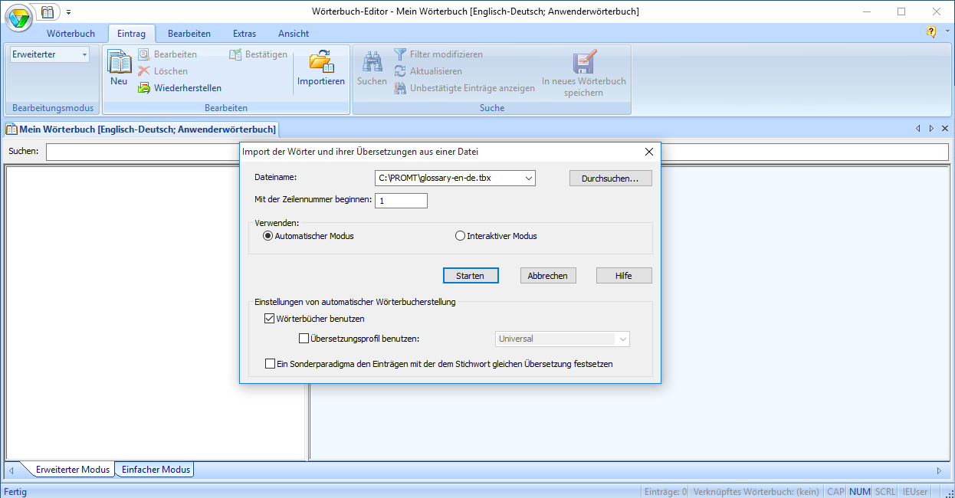Uncheck the Wörterbücher benutzen checkbox
Screen dimensions: 955x498
tap(270, 319)
